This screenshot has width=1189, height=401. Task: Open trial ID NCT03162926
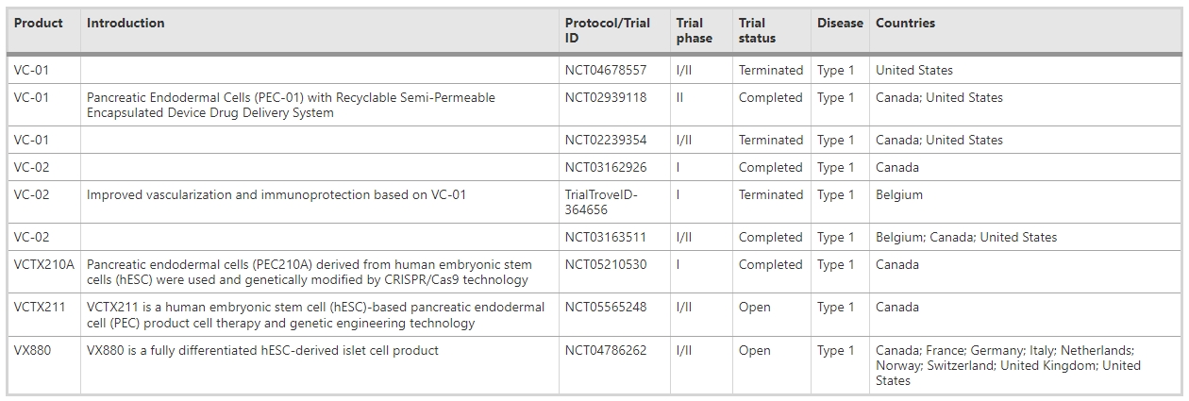(606, 168)
